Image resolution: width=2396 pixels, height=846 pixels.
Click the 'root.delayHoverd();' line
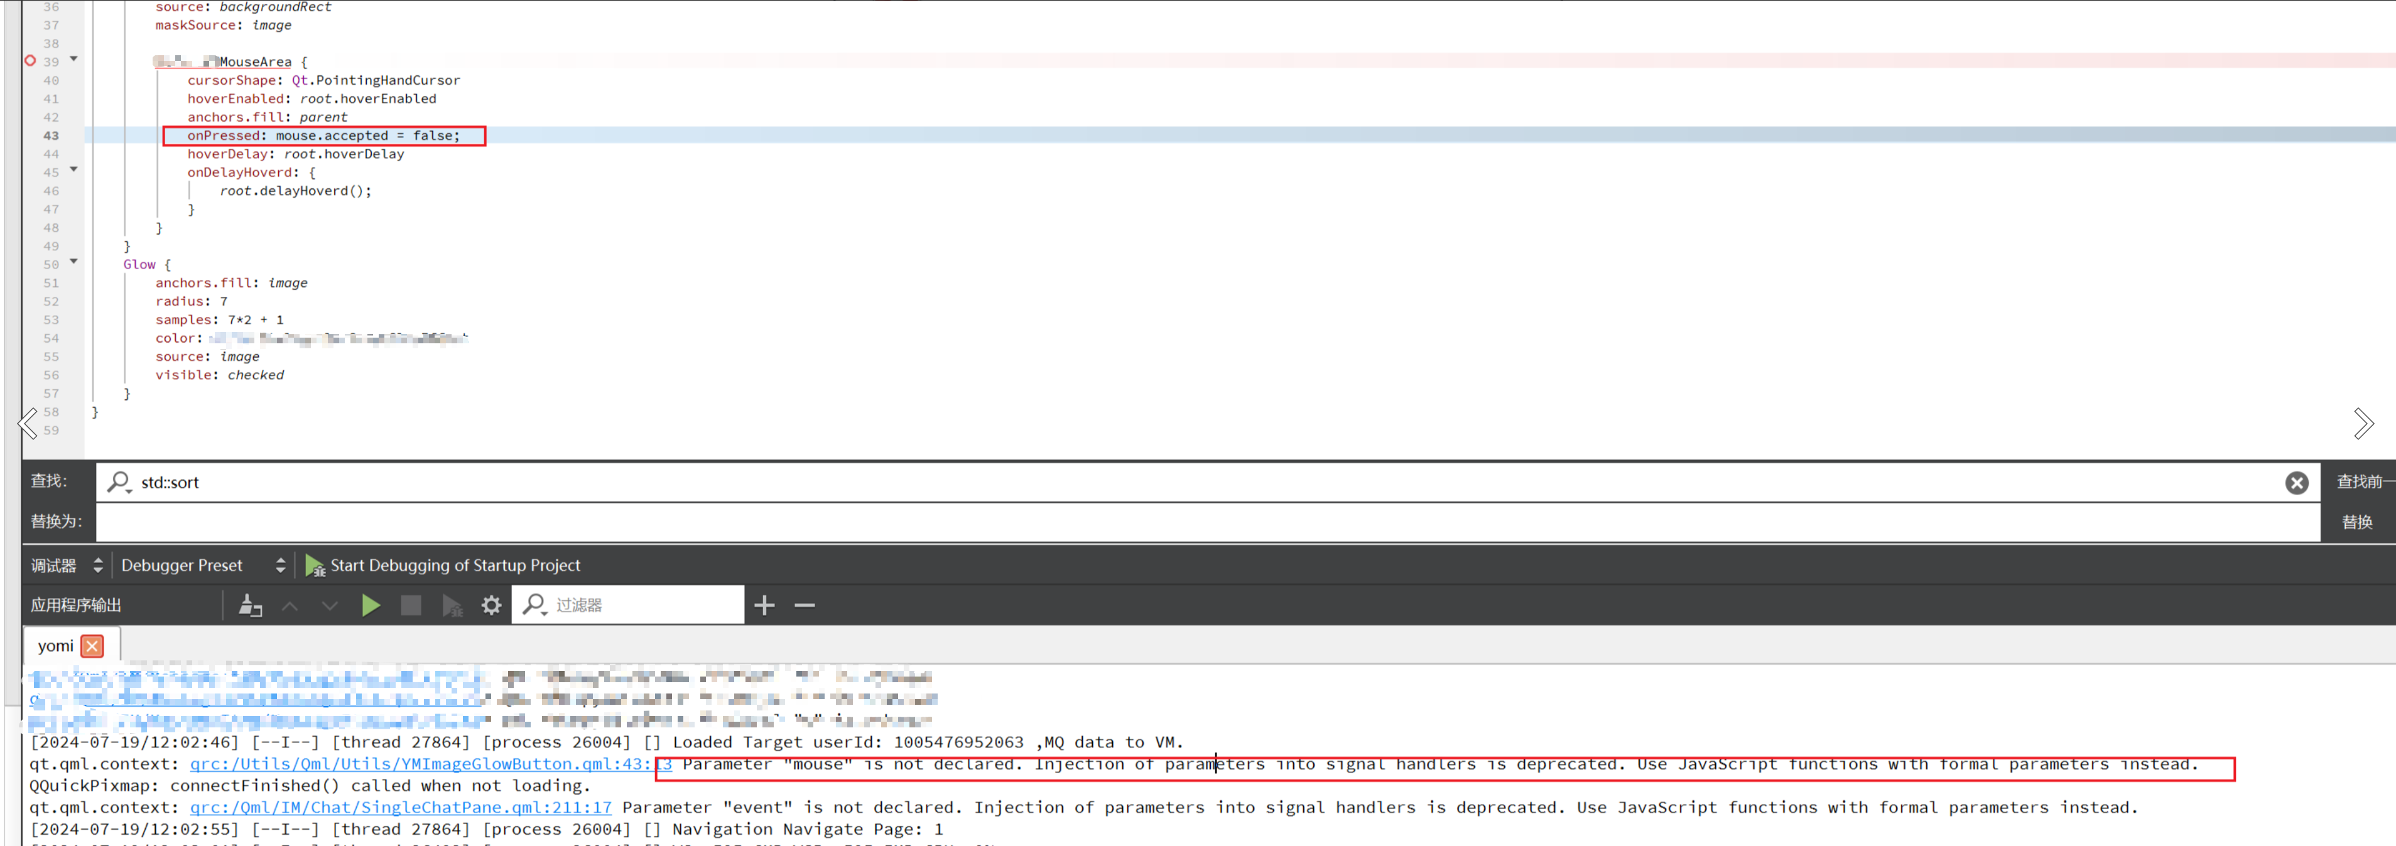pos(295,191)
